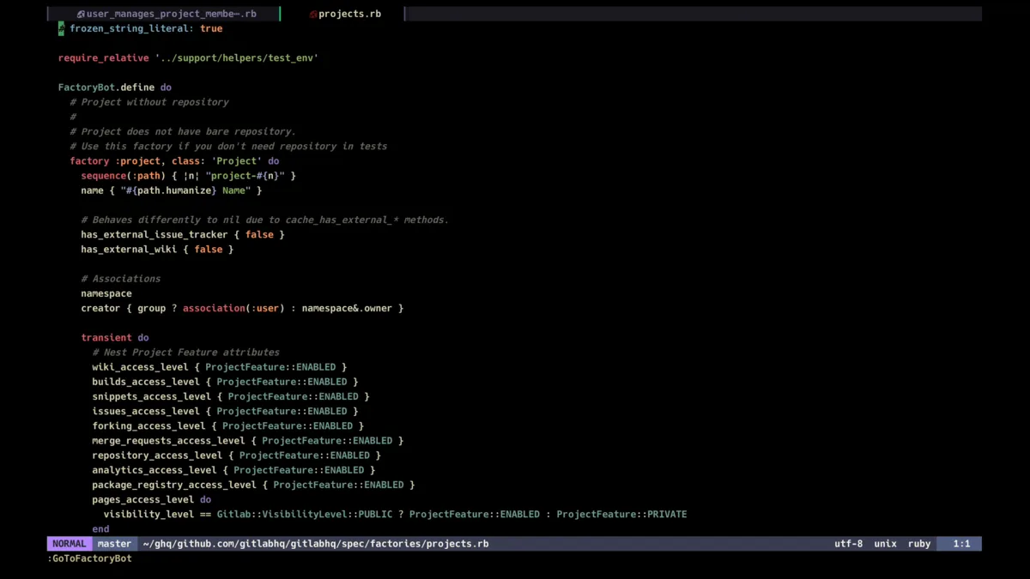Screen dimensions: 1030x579
Task: Click the master branch status segment
Action: tap(114, 544)
